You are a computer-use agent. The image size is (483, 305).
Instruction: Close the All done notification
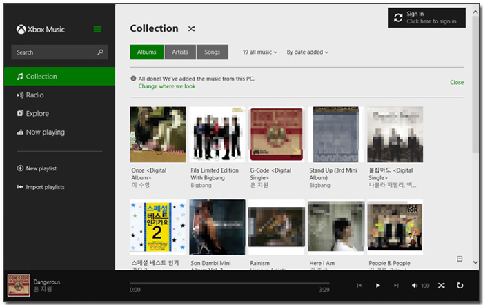457,82
